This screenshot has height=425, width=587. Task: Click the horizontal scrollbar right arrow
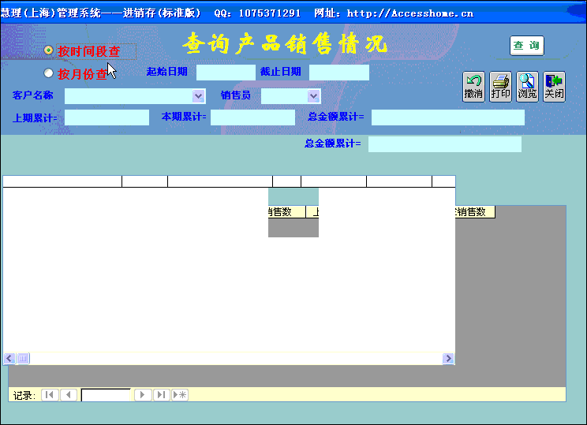tap(448, 359)
